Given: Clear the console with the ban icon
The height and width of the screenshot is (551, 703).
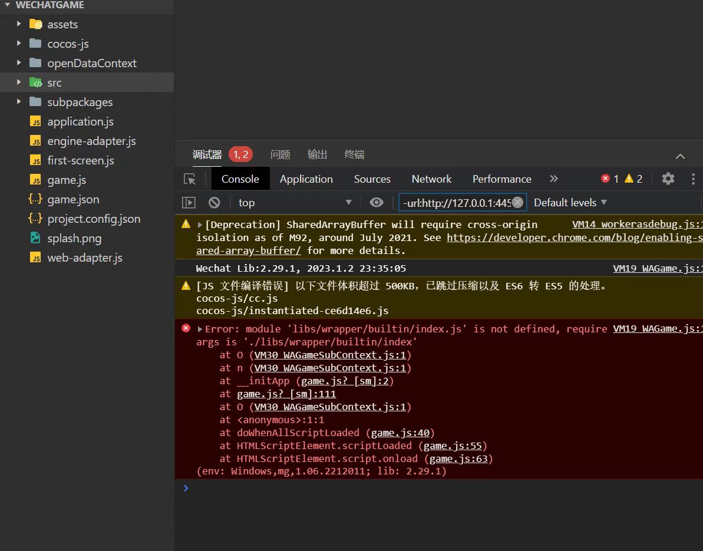Looking at the screenshot, I should coord(214,203).
